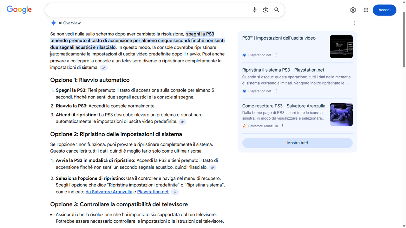Click the bold text 'Spegni la PS3:'
Viewport: 406px width, 228px height.
[x=71, y=90]
